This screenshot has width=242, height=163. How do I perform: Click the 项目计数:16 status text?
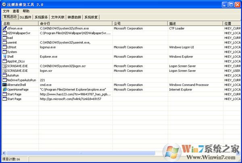click(11, 159)
